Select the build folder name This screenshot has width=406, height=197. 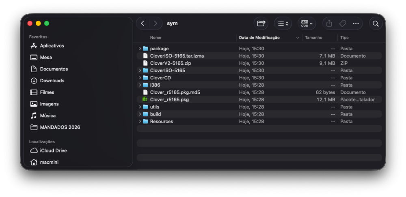click(x=155, y=114)
